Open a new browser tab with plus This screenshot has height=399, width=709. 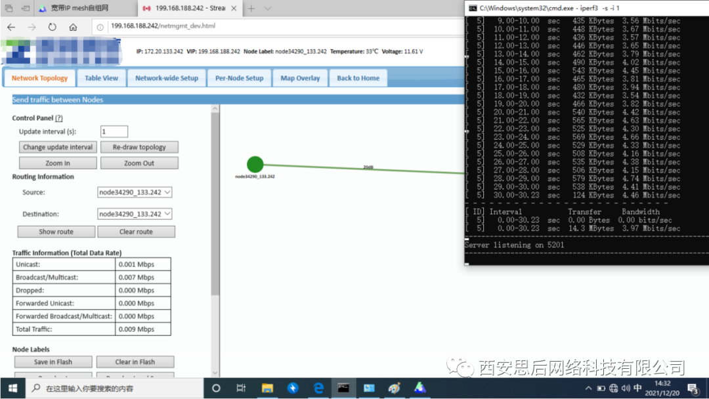coord(251,8)
